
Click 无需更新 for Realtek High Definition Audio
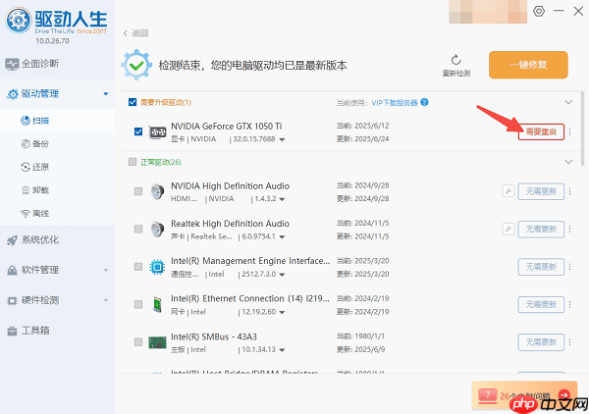click(x=541, y=229)
